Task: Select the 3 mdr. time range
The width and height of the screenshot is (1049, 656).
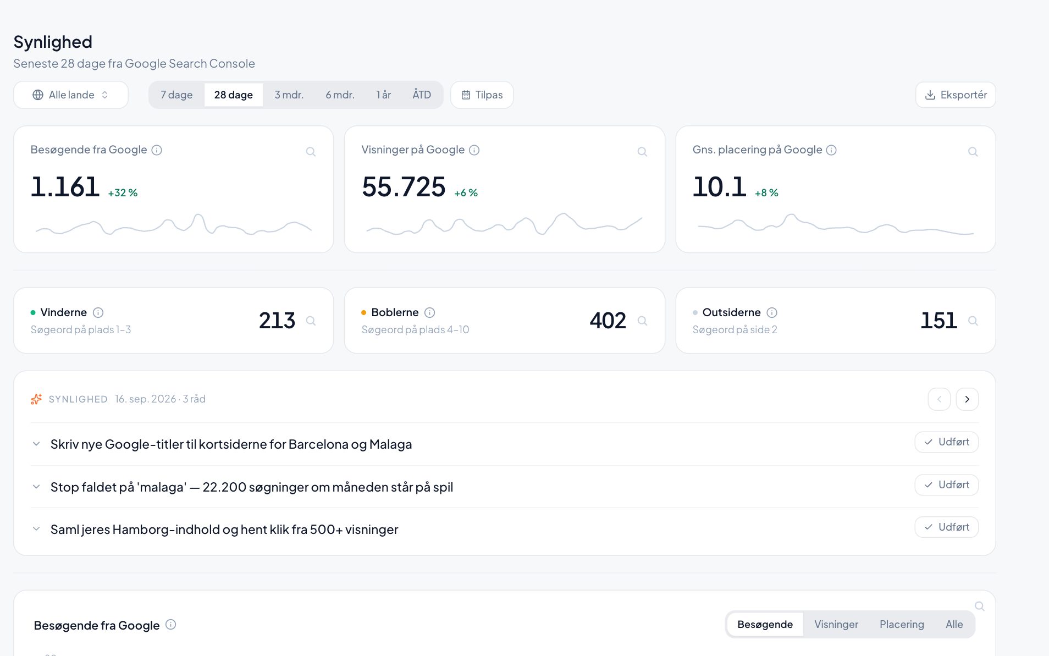Action: point(289,95)
